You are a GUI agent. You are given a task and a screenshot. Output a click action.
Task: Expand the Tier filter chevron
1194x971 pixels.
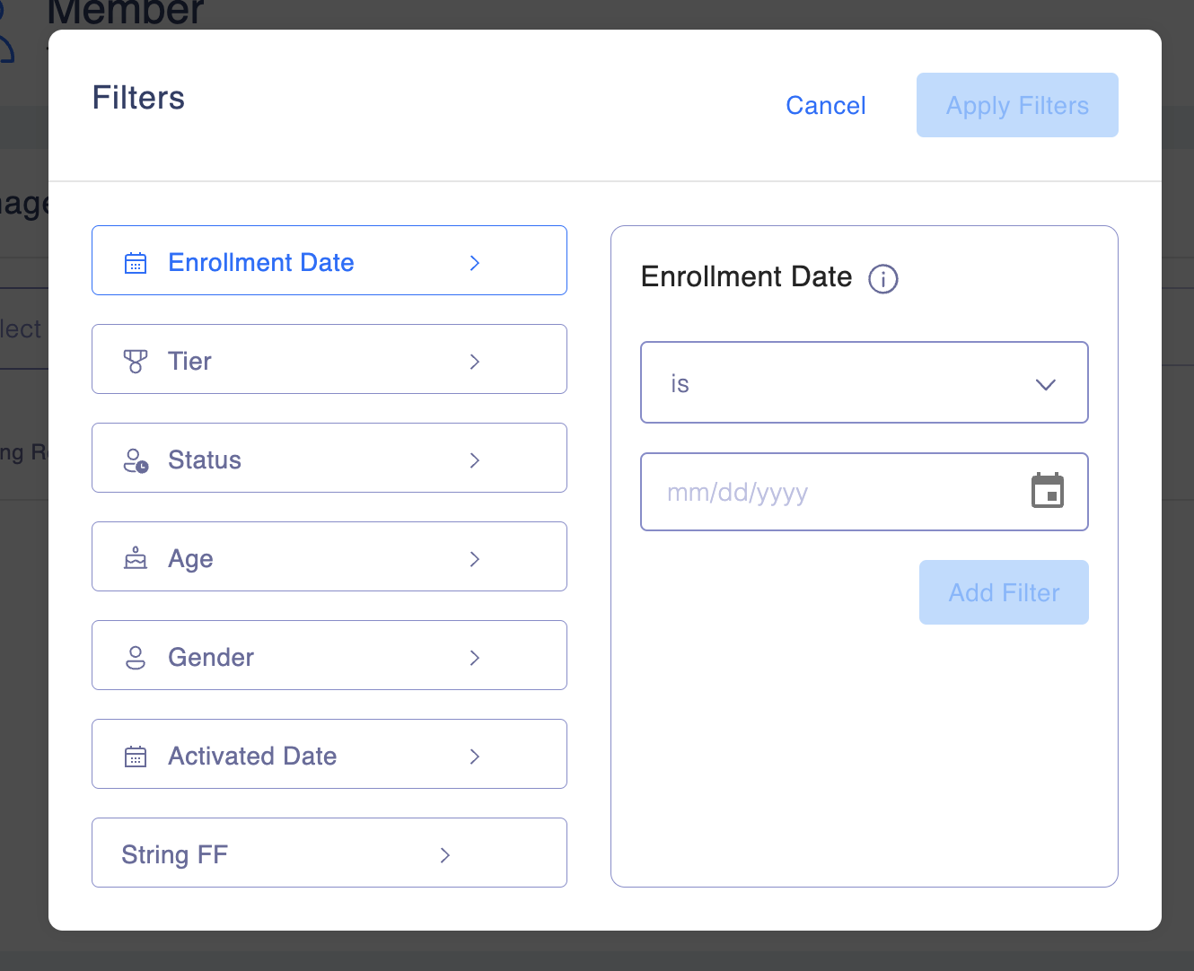[475, 362]
